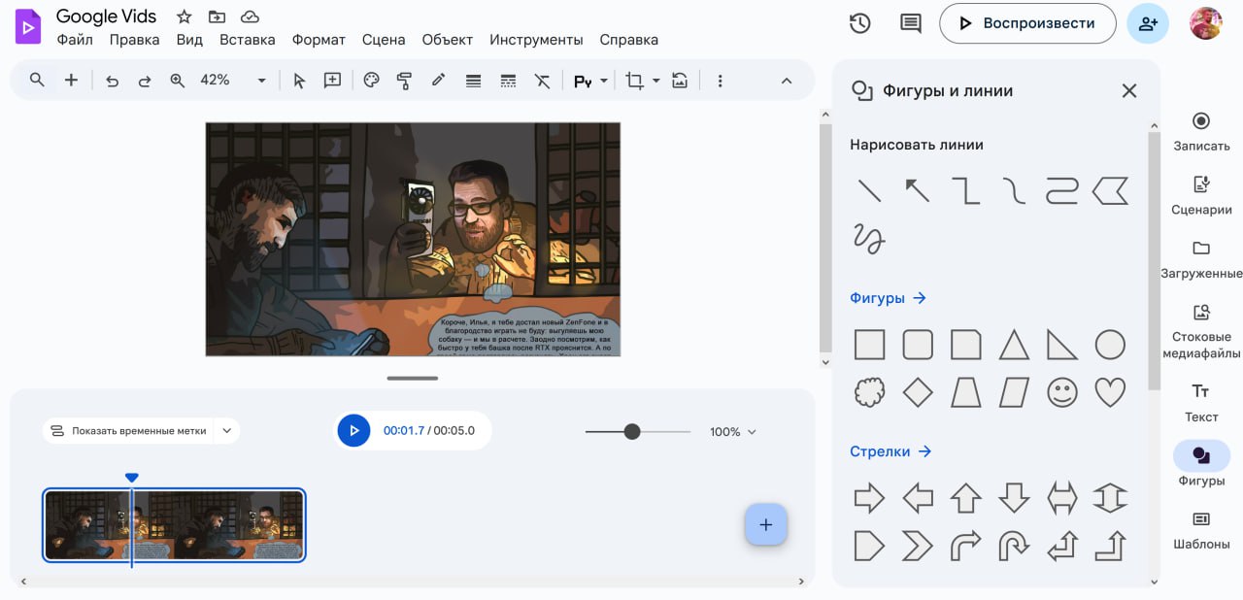Image resolution: width=1243 pixels, height=600 pixels.
Task: Share video with the add-person button
Action: pyautogui.click(x=1148, y=23)
